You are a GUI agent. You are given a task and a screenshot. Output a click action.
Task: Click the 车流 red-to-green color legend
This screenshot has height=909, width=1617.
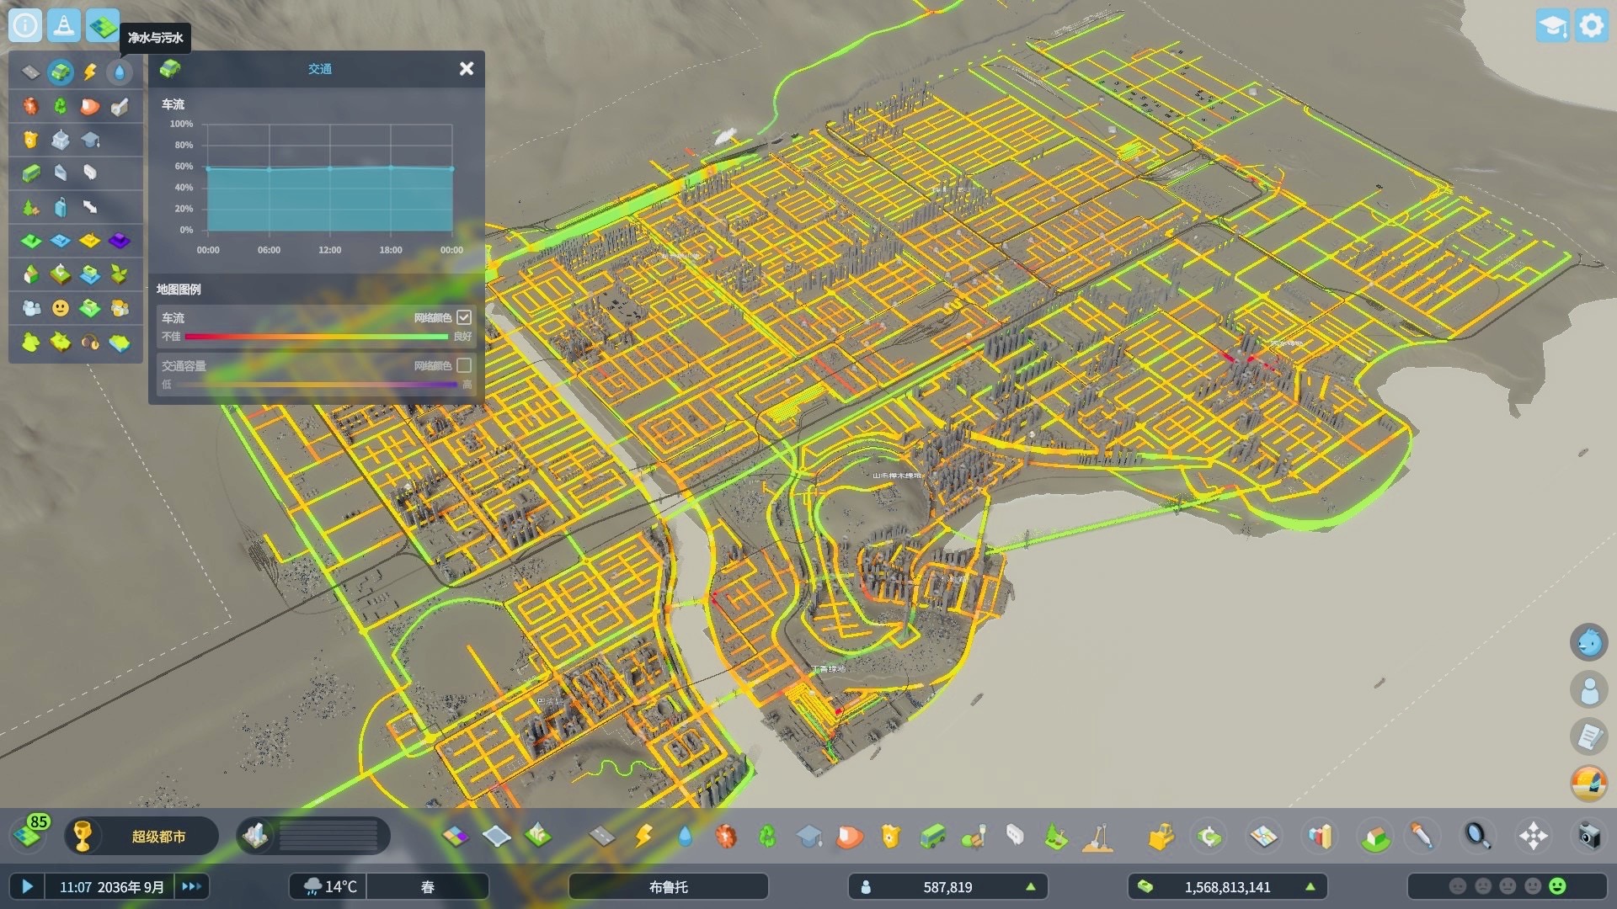pos(317,337)
